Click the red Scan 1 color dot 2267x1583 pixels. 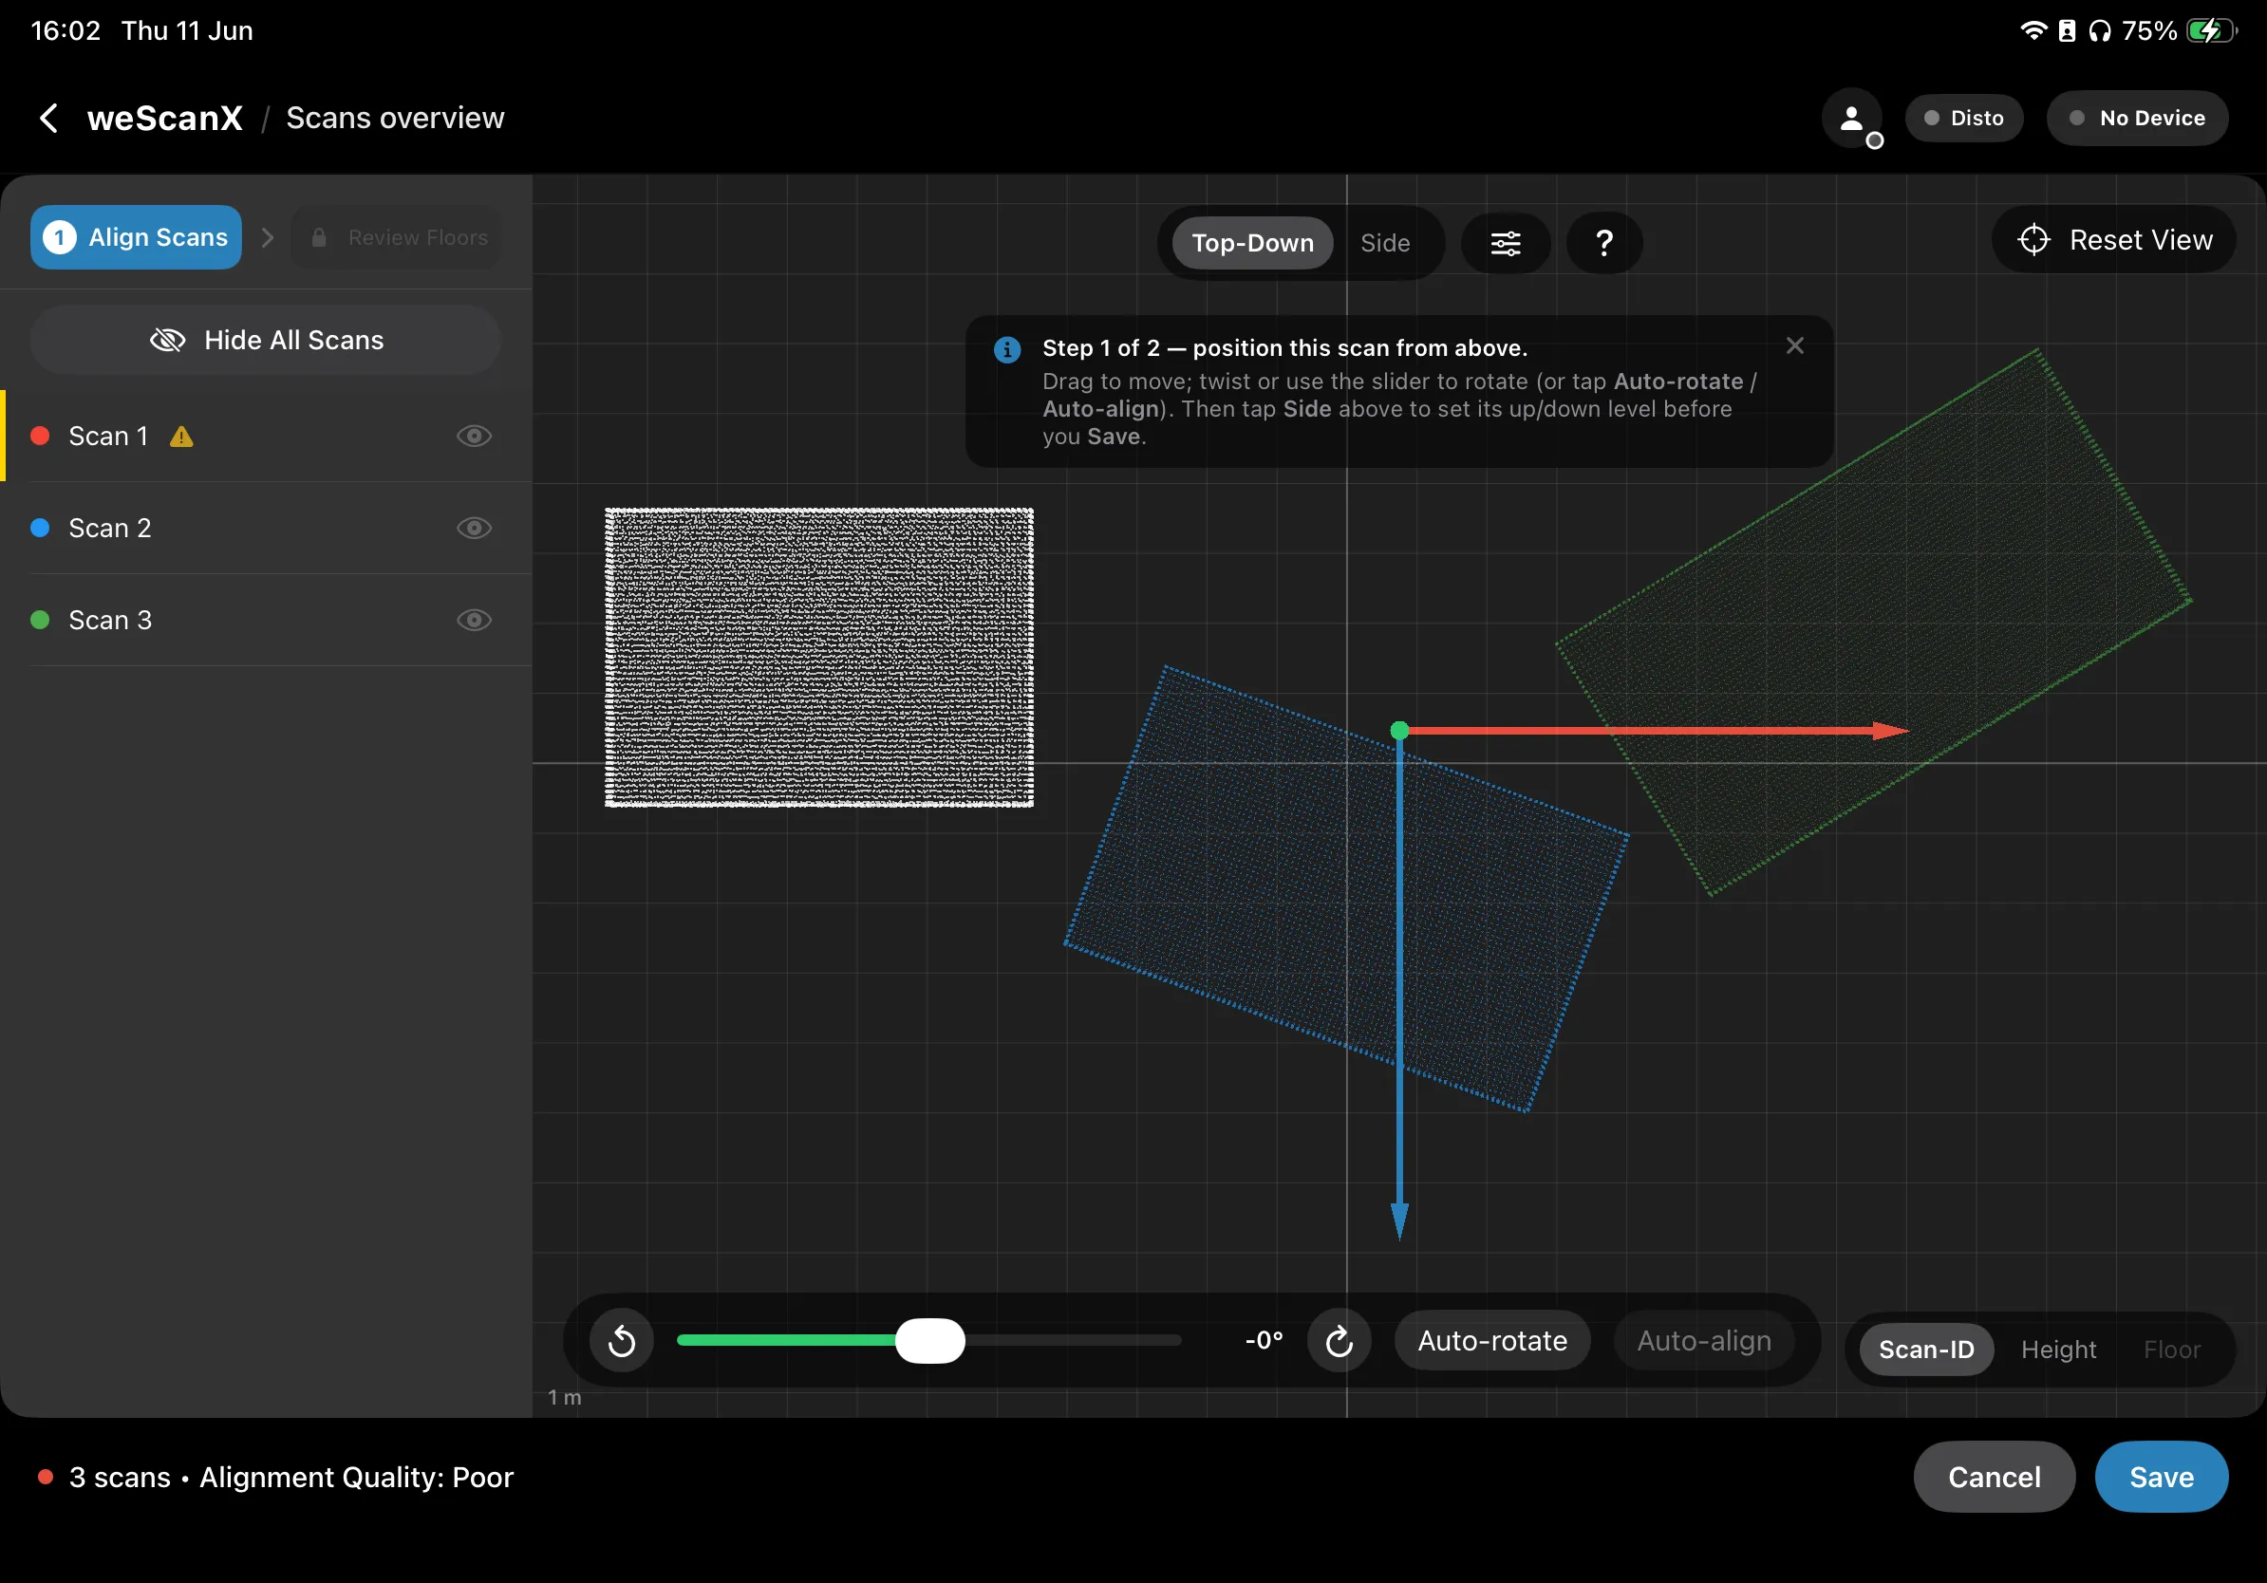click(41, 437)
